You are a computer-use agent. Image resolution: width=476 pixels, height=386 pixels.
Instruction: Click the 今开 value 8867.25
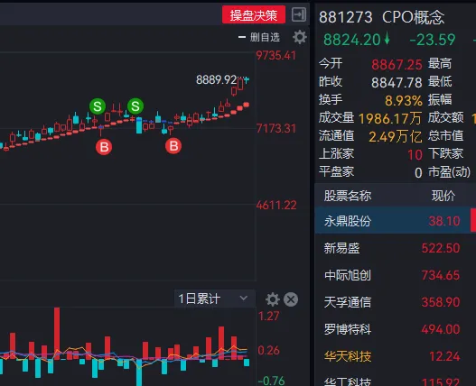point(397,65)
